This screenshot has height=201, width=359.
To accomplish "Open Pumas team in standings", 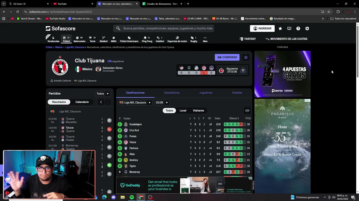I will click(x=133, y=136).
